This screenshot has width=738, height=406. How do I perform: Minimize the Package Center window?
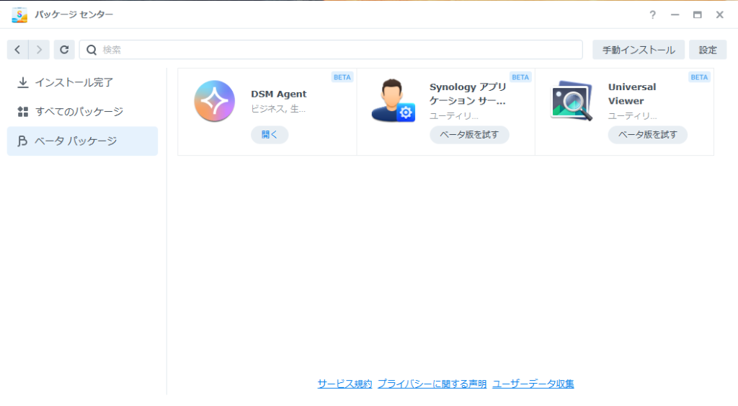click(x=675, y=15)
